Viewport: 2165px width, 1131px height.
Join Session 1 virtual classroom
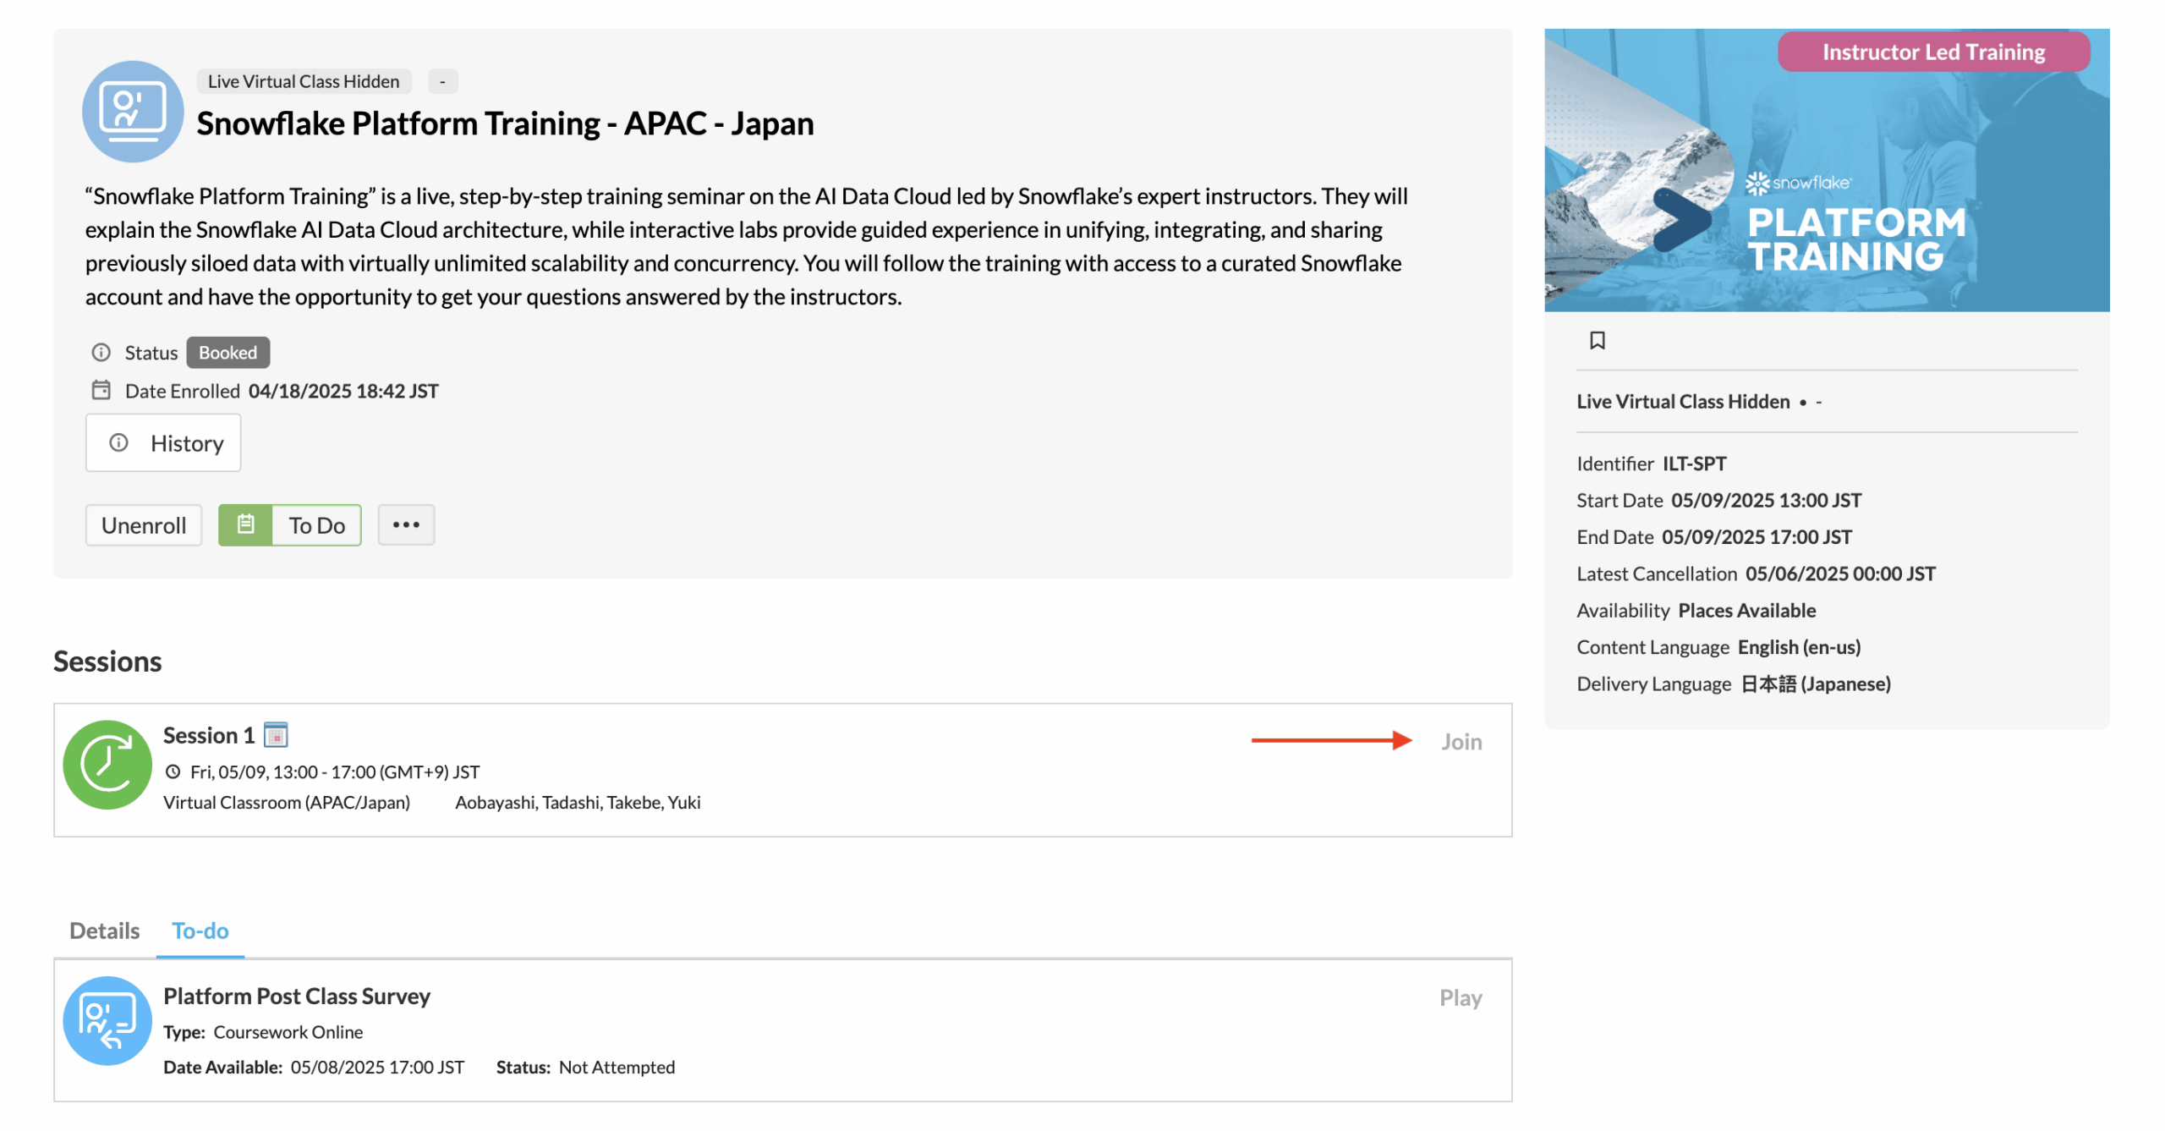(1461, 741)
